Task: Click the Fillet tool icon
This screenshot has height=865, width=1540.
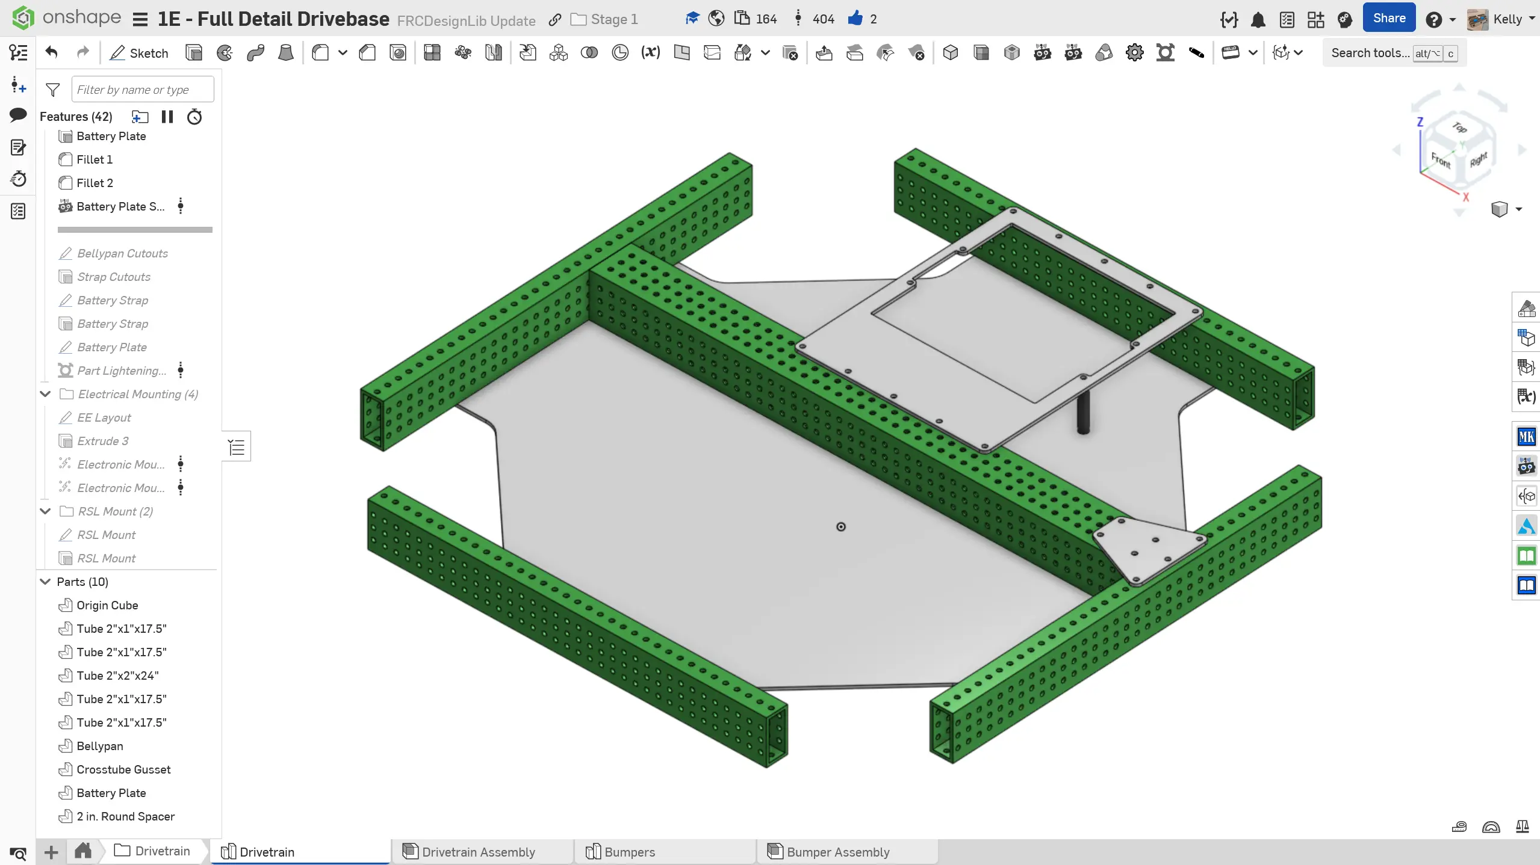Action: [320, 53]
